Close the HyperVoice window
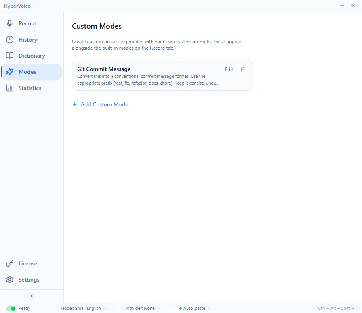This screenshot has width=362, height=313. pyautogui.click(x=353, y=6)
